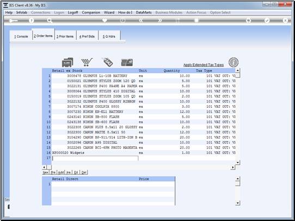The height and width of the screenshot is (221, 295).
Task: Go back with double left arrow icon
Action: tap(141, 21)
